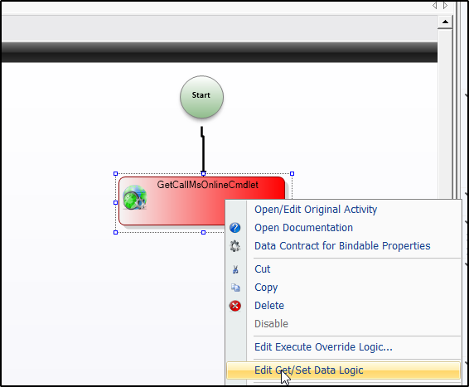Click the red X Delete icon

pos(235,306)
